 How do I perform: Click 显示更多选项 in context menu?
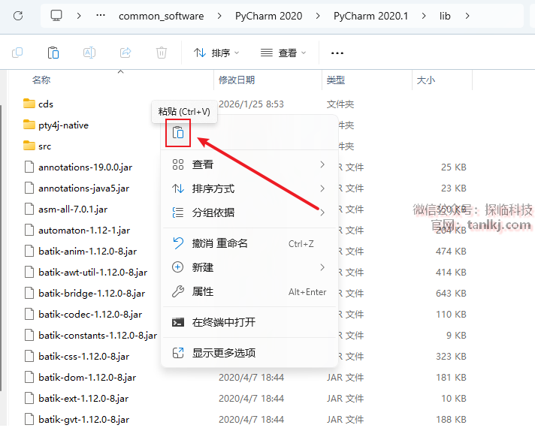tap(223, 353)
